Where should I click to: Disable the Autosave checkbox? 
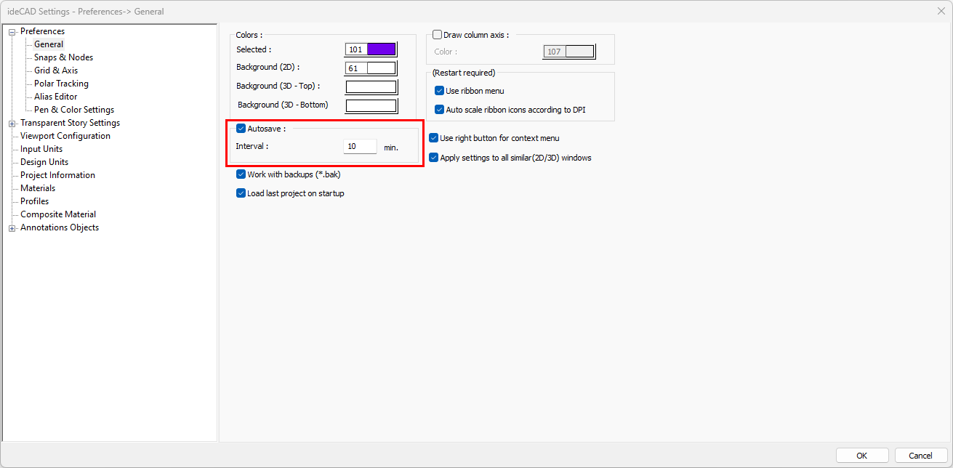[x=241, y=129]
